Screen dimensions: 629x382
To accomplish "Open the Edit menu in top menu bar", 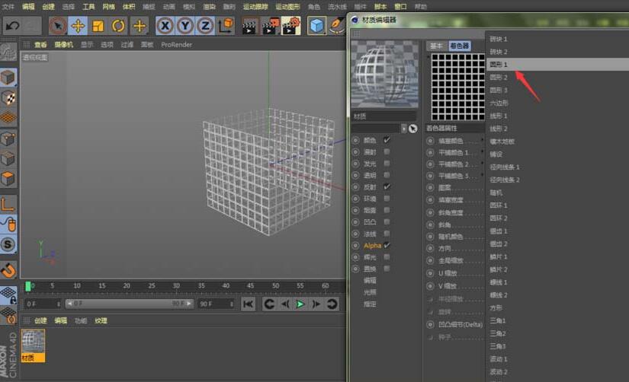I will click(28, 6).
